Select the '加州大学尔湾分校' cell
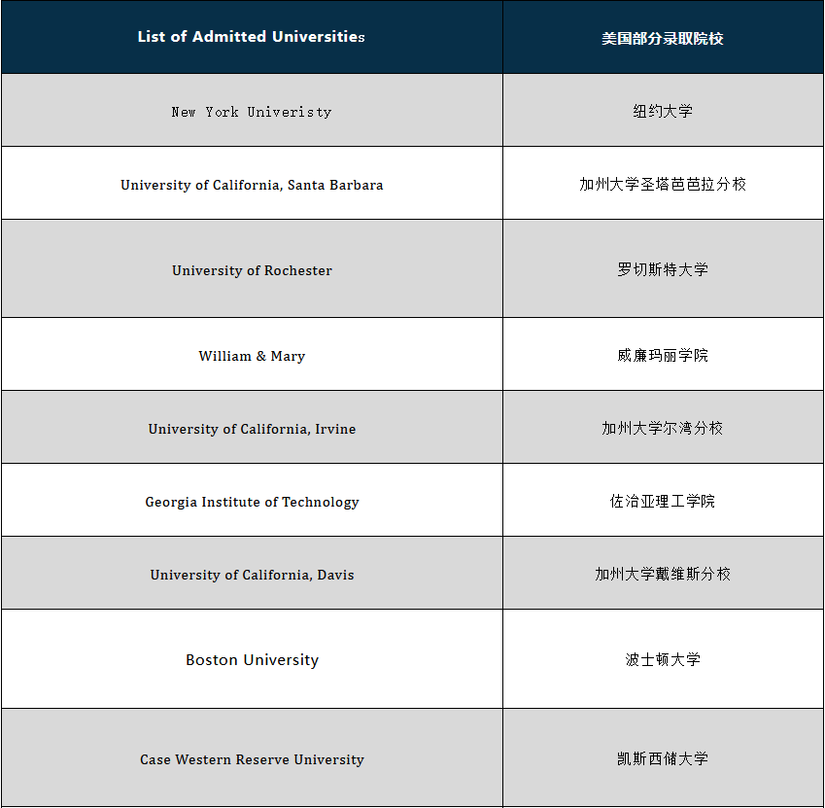 coord(663,428)
